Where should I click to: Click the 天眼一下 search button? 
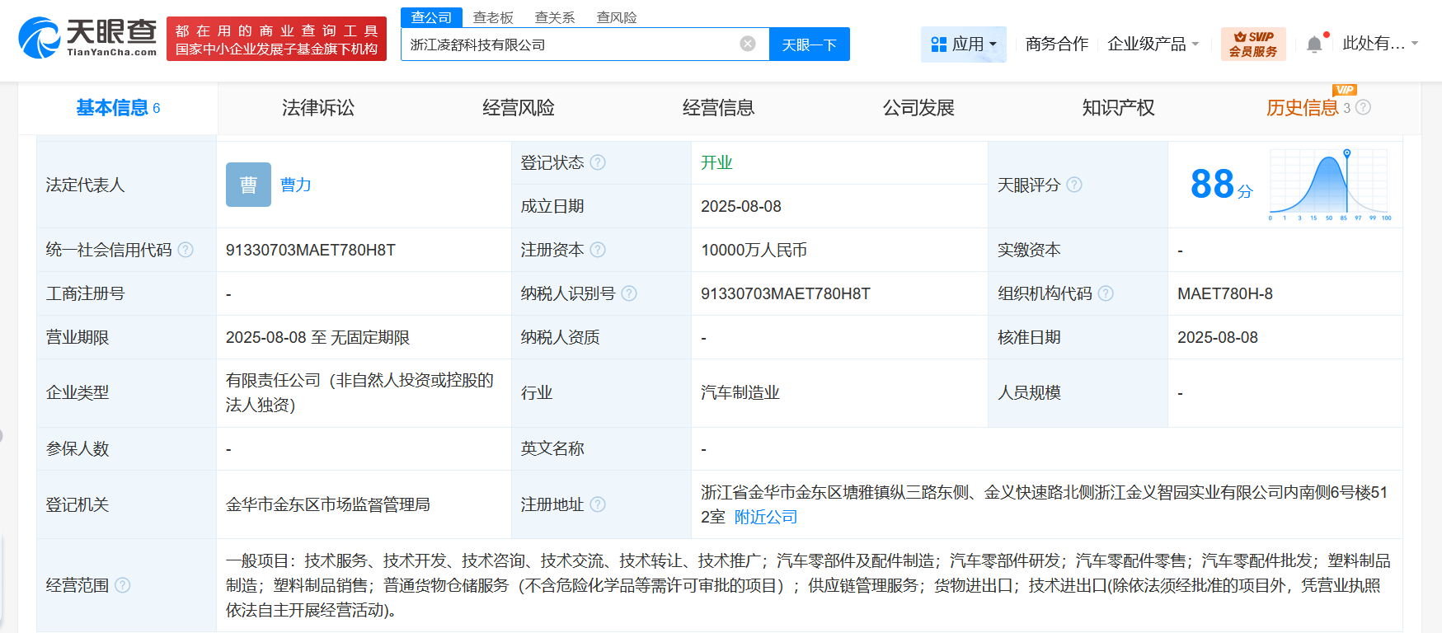[810, 45]
